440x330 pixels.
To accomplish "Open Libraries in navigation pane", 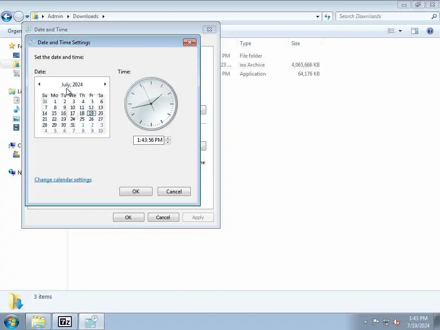I will coord(12,91).
